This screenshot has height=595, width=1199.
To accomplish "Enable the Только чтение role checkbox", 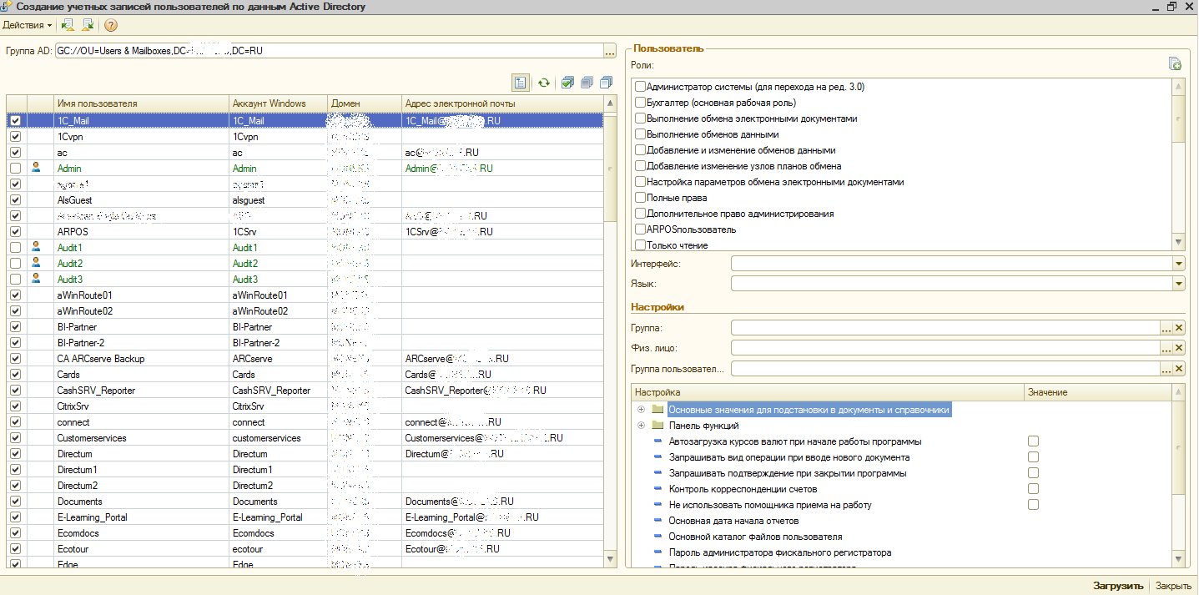I will 640,245.
